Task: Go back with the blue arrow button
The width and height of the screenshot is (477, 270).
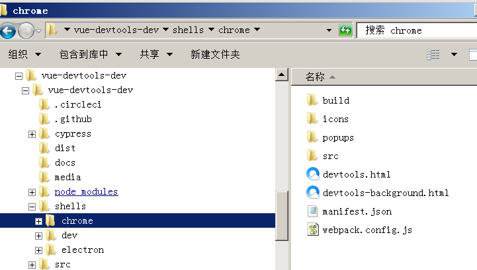Action: 7,30
